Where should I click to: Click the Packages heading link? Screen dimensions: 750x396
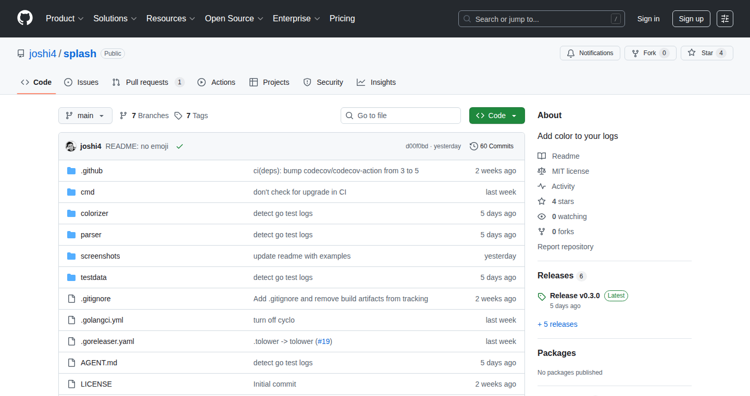click(x=557, y=353)
